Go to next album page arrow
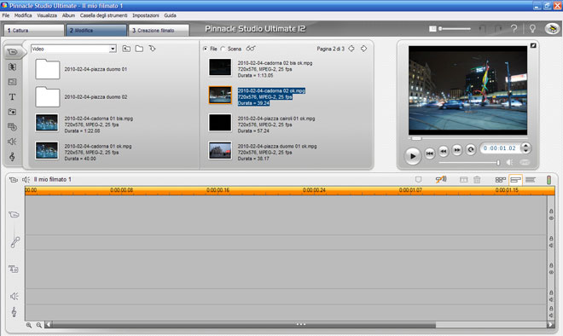Image resolution: width=563 pixels, height=336 pixels. tap(364, 49)
